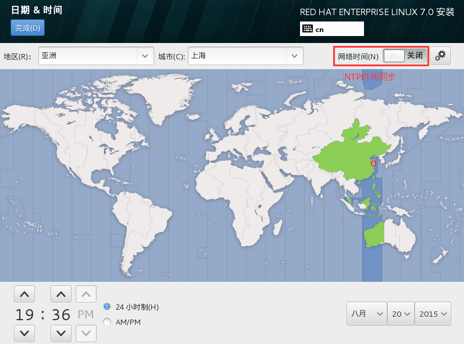Click Australia's east side on the map
This screenshot has width=464, height=344.
point(399,235)
